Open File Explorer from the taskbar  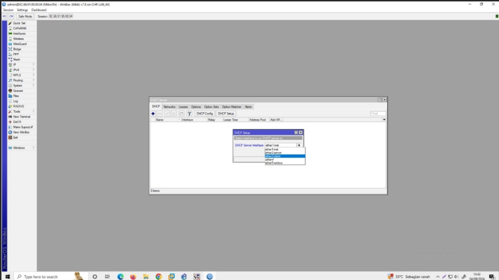pos(146,277)
